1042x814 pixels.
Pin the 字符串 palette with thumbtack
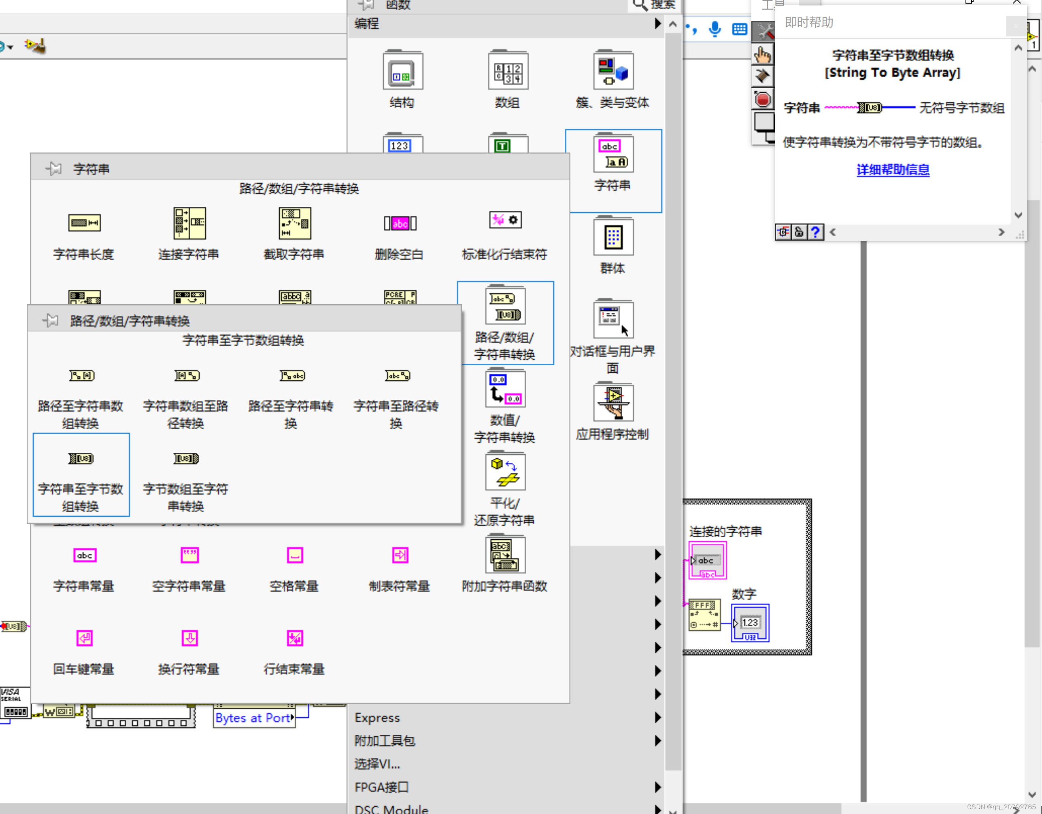pyautogui.click(x=53, y=168)
